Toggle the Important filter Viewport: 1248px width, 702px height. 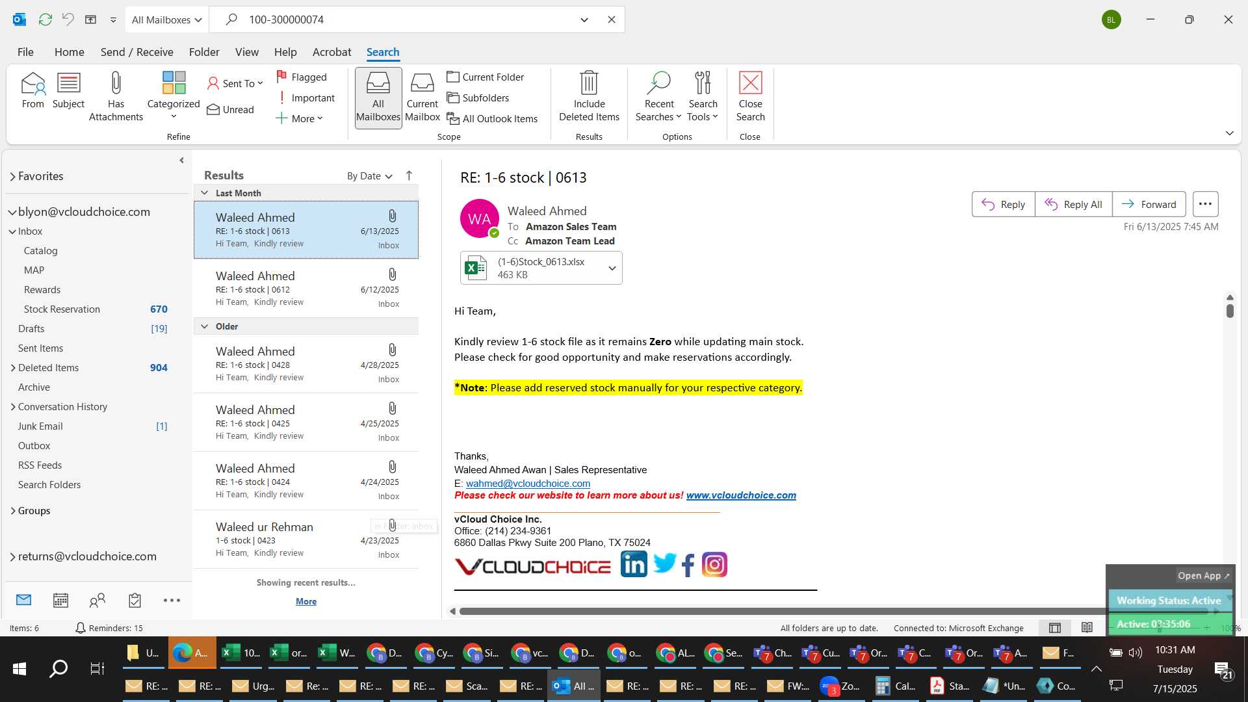[x=306, y=97]
